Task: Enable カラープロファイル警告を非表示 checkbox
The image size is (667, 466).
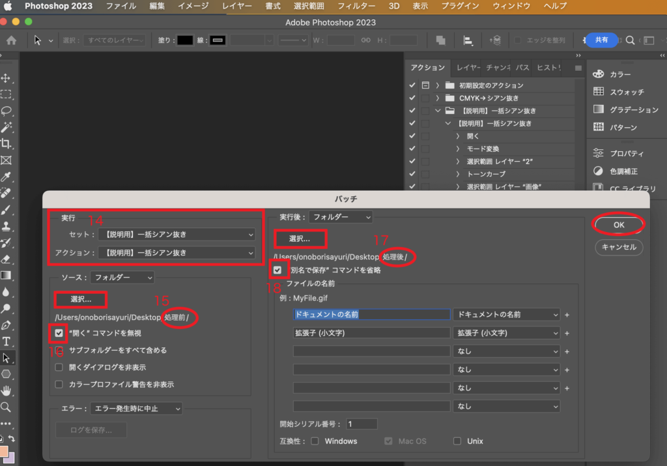Action: (x=59, y=385)
